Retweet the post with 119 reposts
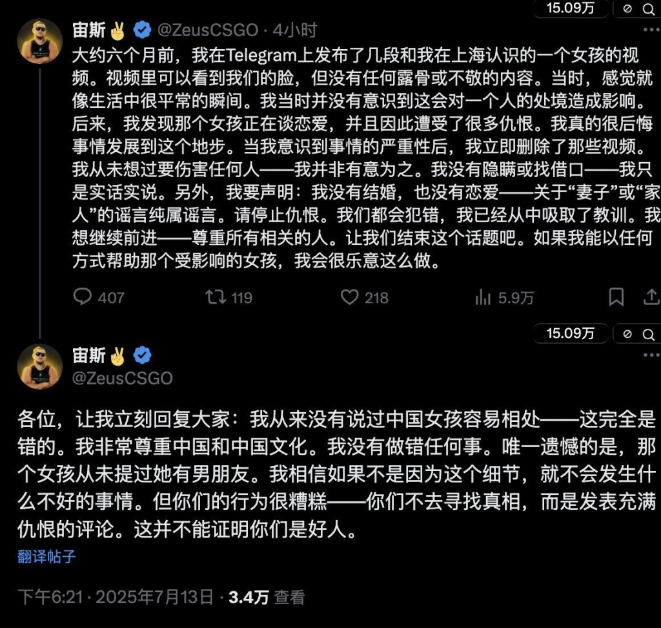Image resolution: width=661 pixels, height=628 pixels. (215, 297)
